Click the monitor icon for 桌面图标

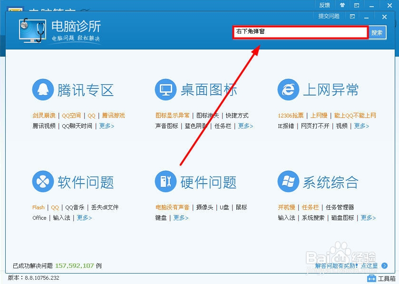[165, 89]
